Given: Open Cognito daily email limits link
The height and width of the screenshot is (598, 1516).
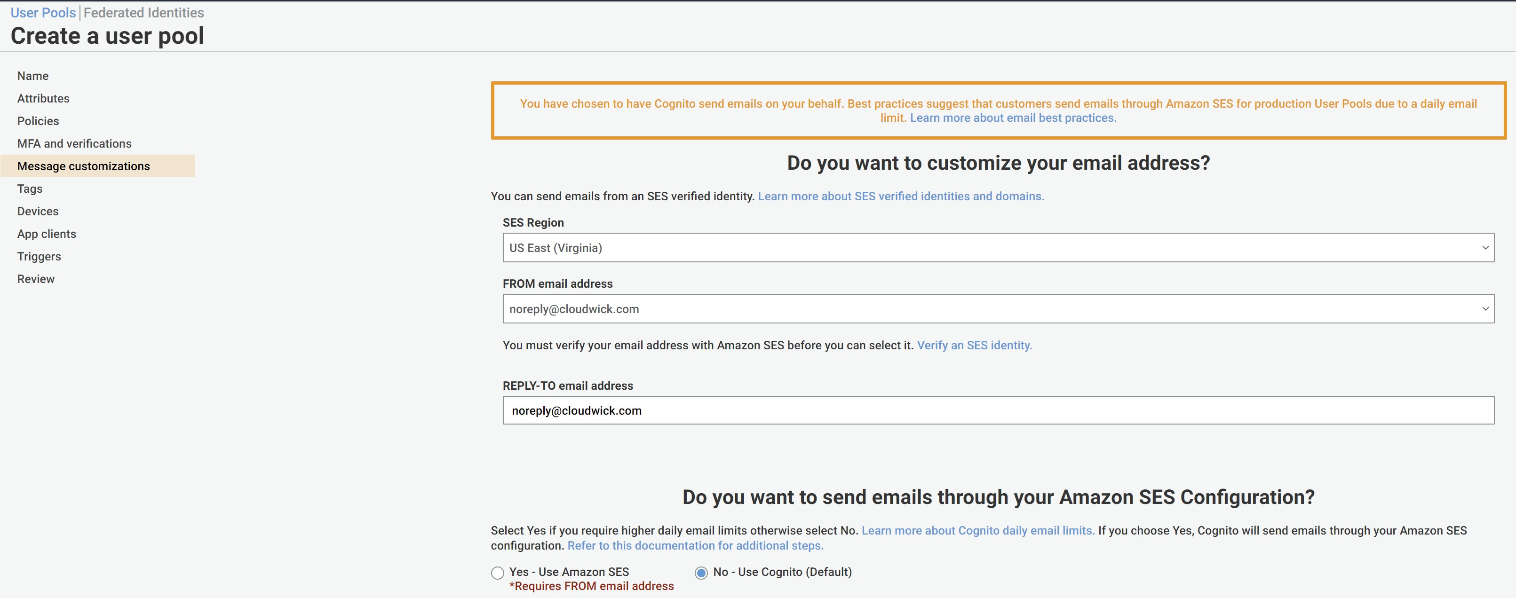Looking at the screenshot, I should [x=977, y=530].
